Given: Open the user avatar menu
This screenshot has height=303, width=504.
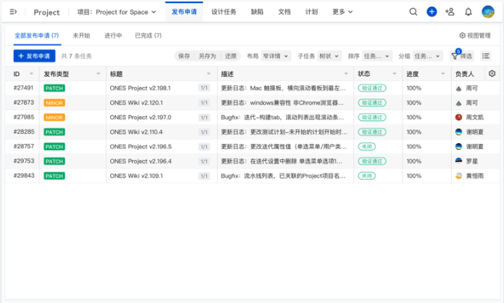Looking at the screenshot, I should 488,12.
